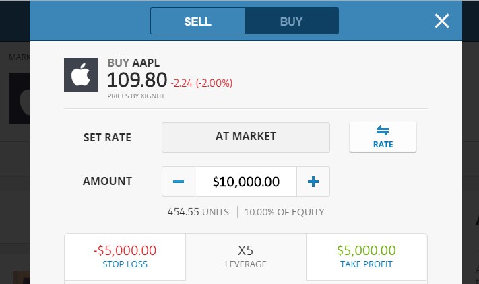
Task: Decrease amount with the minus button
Action: (x=179, y=182)
